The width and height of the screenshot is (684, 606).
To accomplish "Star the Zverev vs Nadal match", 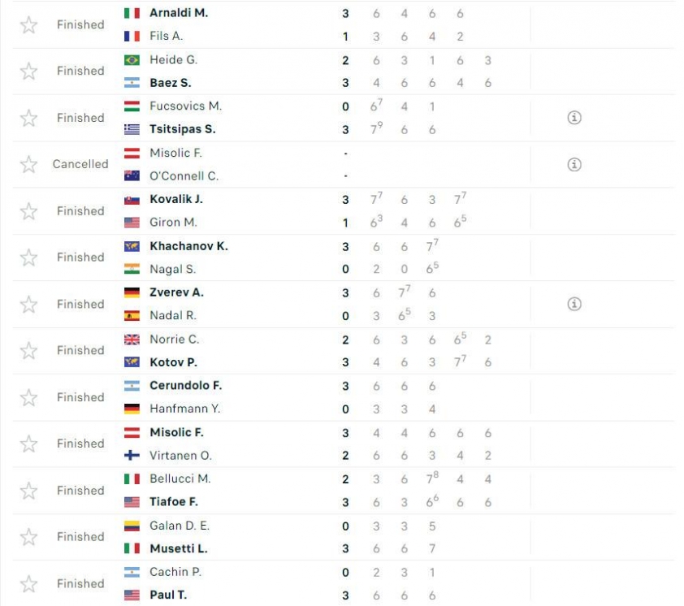I will pyautogui.click(x=28, y=304).
